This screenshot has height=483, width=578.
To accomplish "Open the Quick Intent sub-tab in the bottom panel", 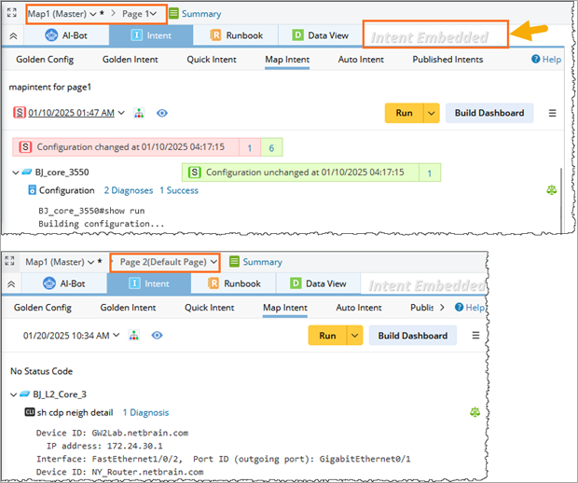I will [210, 308].
